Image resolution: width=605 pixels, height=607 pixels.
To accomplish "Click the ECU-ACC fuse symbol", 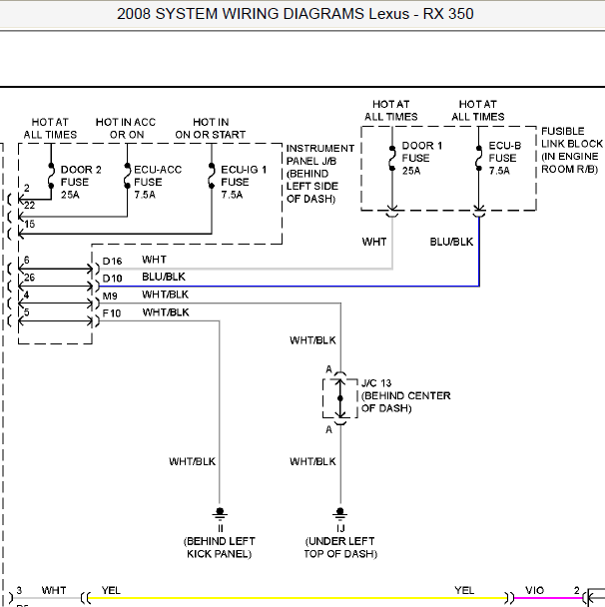I will coord(128,176).
